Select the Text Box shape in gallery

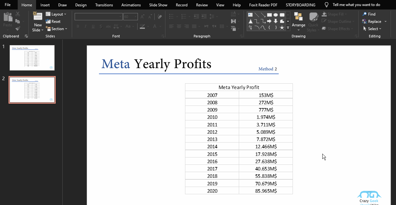click(250, 15)
